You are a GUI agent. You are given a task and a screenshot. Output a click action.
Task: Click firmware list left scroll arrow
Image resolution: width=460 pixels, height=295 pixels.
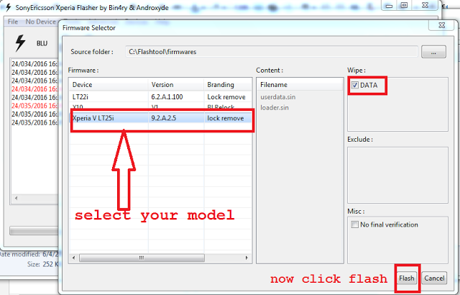73,258
